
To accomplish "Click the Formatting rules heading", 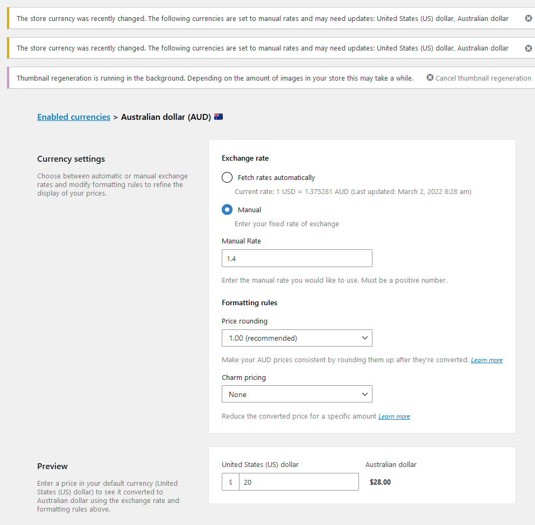I will 249,303.
